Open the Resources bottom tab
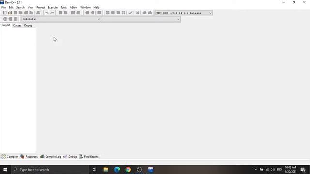310x174 pixels. (x=29, y=157)
